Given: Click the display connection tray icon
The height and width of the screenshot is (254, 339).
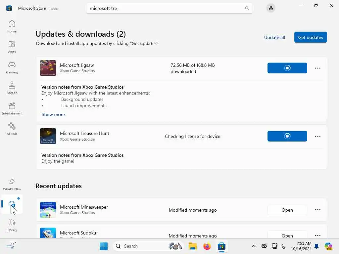Looking at the screenshot, I should [274, 246].
